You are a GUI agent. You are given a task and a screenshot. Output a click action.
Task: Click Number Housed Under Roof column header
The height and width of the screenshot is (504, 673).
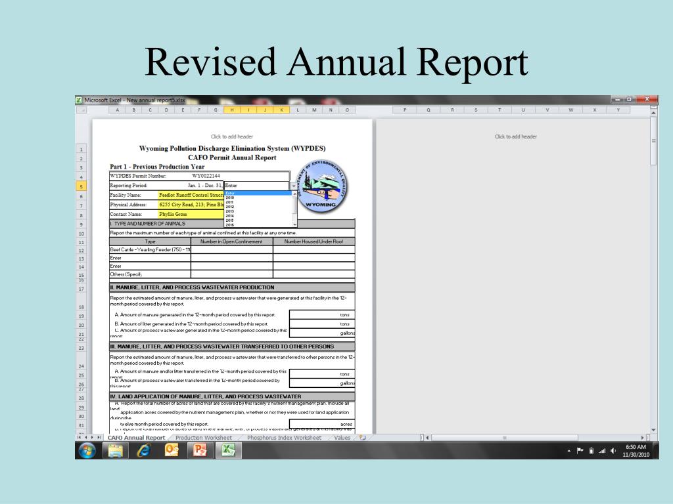(x=313, y=241)
